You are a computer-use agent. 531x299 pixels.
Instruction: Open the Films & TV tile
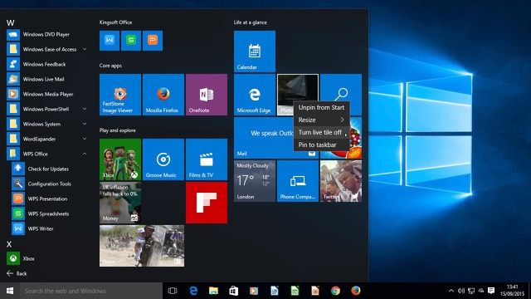207,159
